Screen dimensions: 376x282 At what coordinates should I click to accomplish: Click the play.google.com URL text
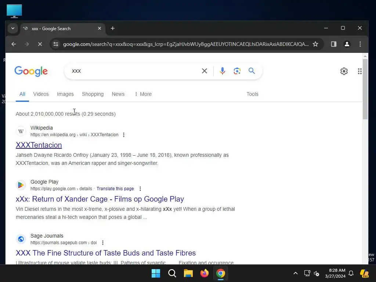click(61, 189)
